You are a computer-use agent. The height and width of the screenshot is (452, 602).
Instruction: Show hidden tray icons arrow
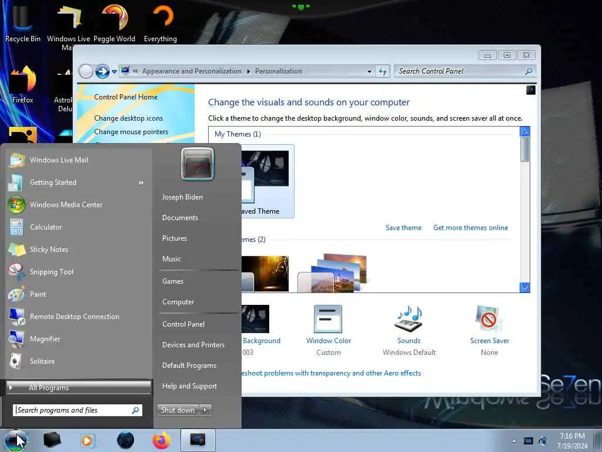tap(514, 441)
